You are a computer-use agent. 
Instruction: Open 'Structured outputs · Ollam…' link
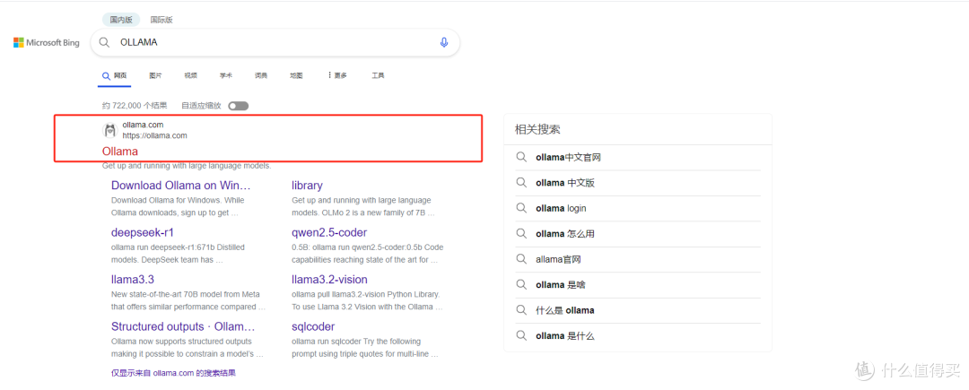point(183,326)
